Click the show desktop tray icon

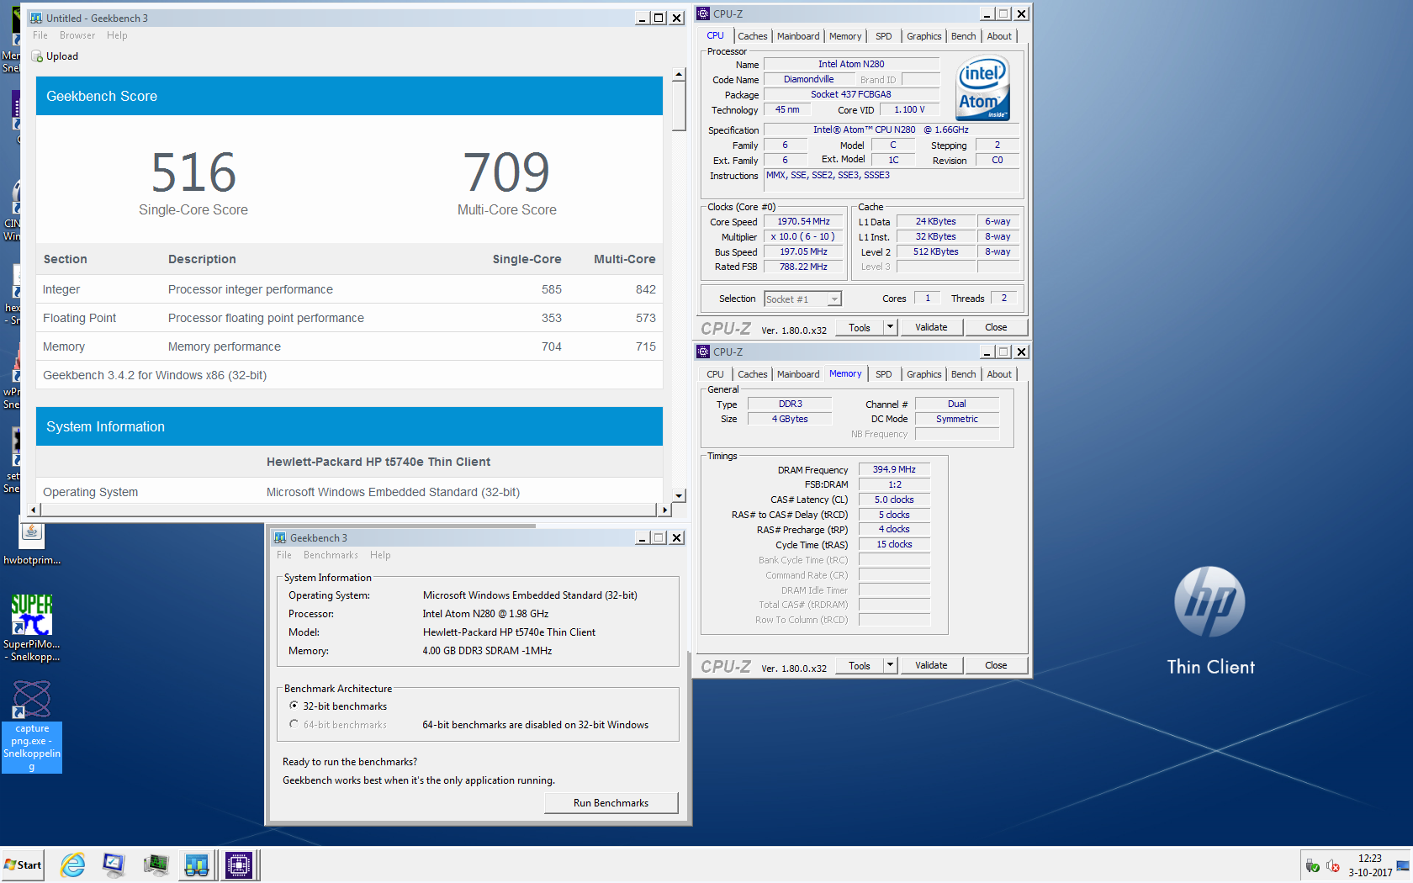pos(1403,865)
